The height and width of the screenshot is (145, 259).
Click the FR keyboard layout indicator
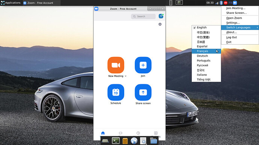point(230,3)
